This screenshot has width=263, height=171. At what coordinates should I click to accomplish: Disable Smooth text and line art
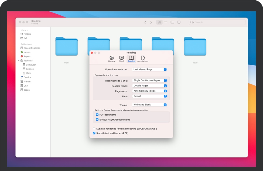coord(94,133)
